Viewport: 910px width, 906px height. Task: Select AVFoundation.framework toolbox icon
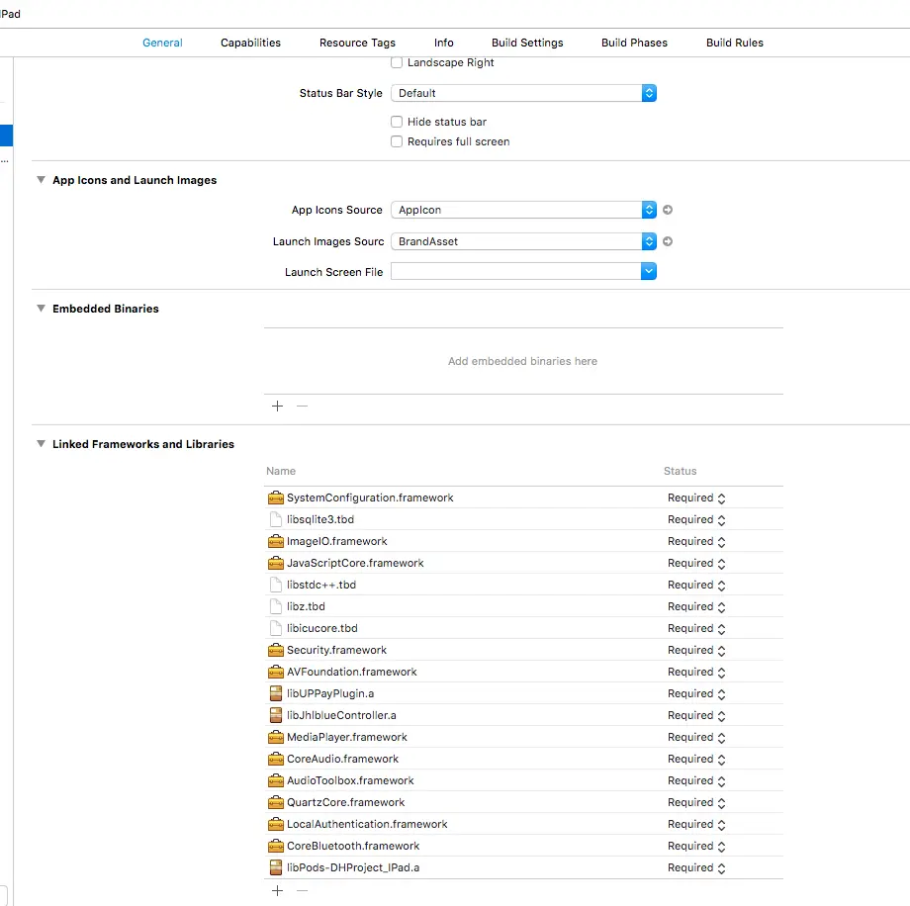click(276, 672)
